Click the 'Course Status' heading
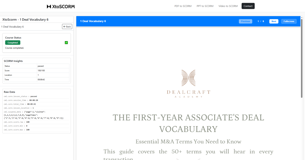Viewport: 305px width, 160px height. 13,38
